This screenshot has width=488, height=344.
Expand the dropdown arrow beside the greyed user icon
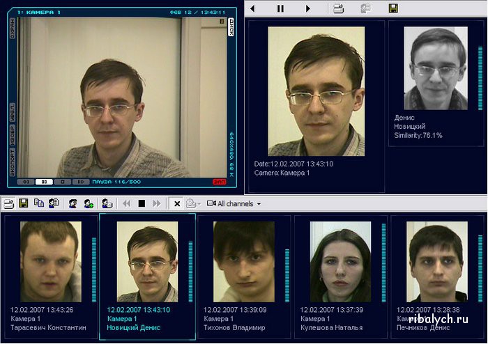pos(199,204)
